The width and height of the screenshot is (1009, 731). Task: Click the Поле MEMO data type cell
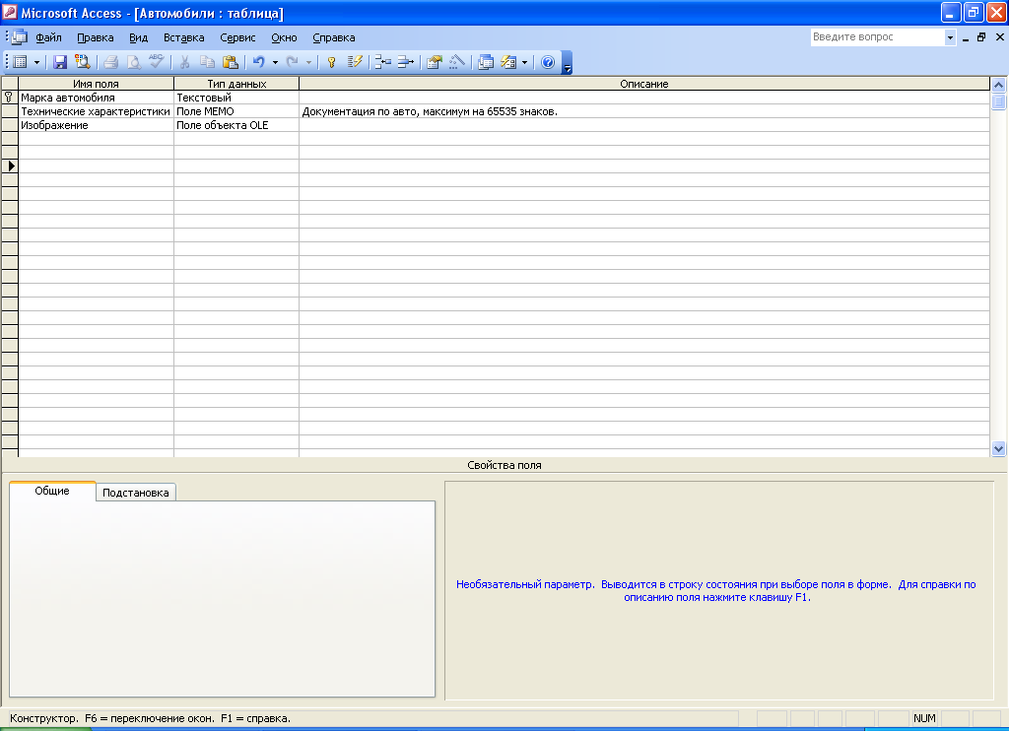[236, 111]
